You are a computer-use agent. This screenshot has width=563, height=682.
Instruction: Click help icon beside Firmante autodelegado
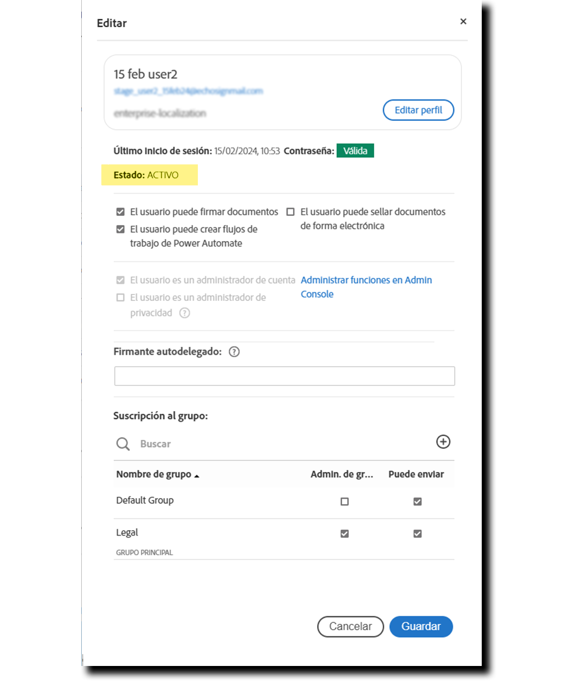pos(234,352)
